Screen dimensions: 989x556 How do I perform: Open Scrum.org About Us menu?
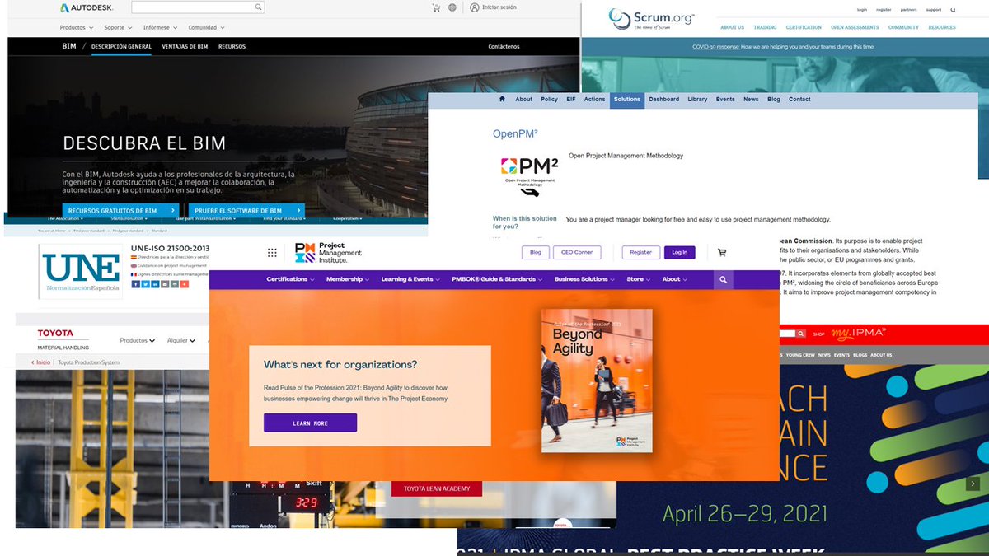point(732,27)
